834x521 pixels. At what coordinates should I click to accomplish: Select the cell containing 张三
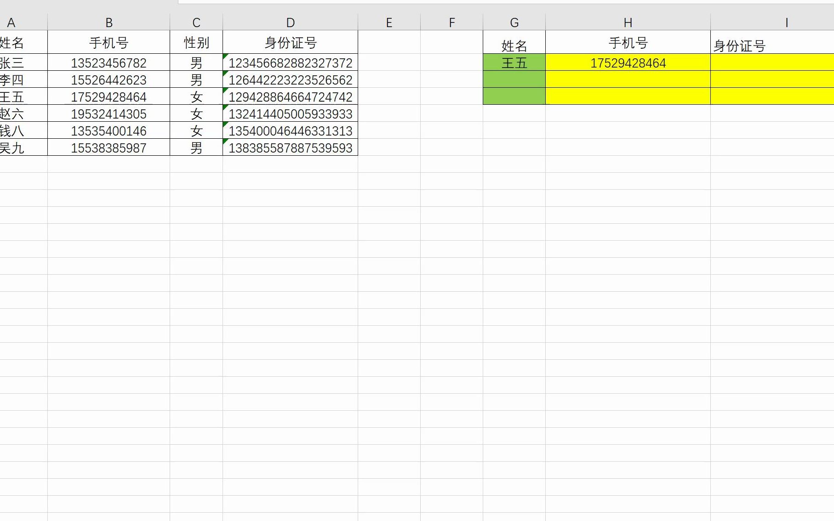click(x=23, y=62)
